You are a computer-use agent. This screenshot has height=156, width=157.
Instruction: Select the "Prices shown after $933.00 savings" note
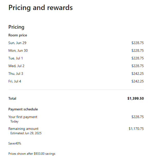(x=32, y=154)
